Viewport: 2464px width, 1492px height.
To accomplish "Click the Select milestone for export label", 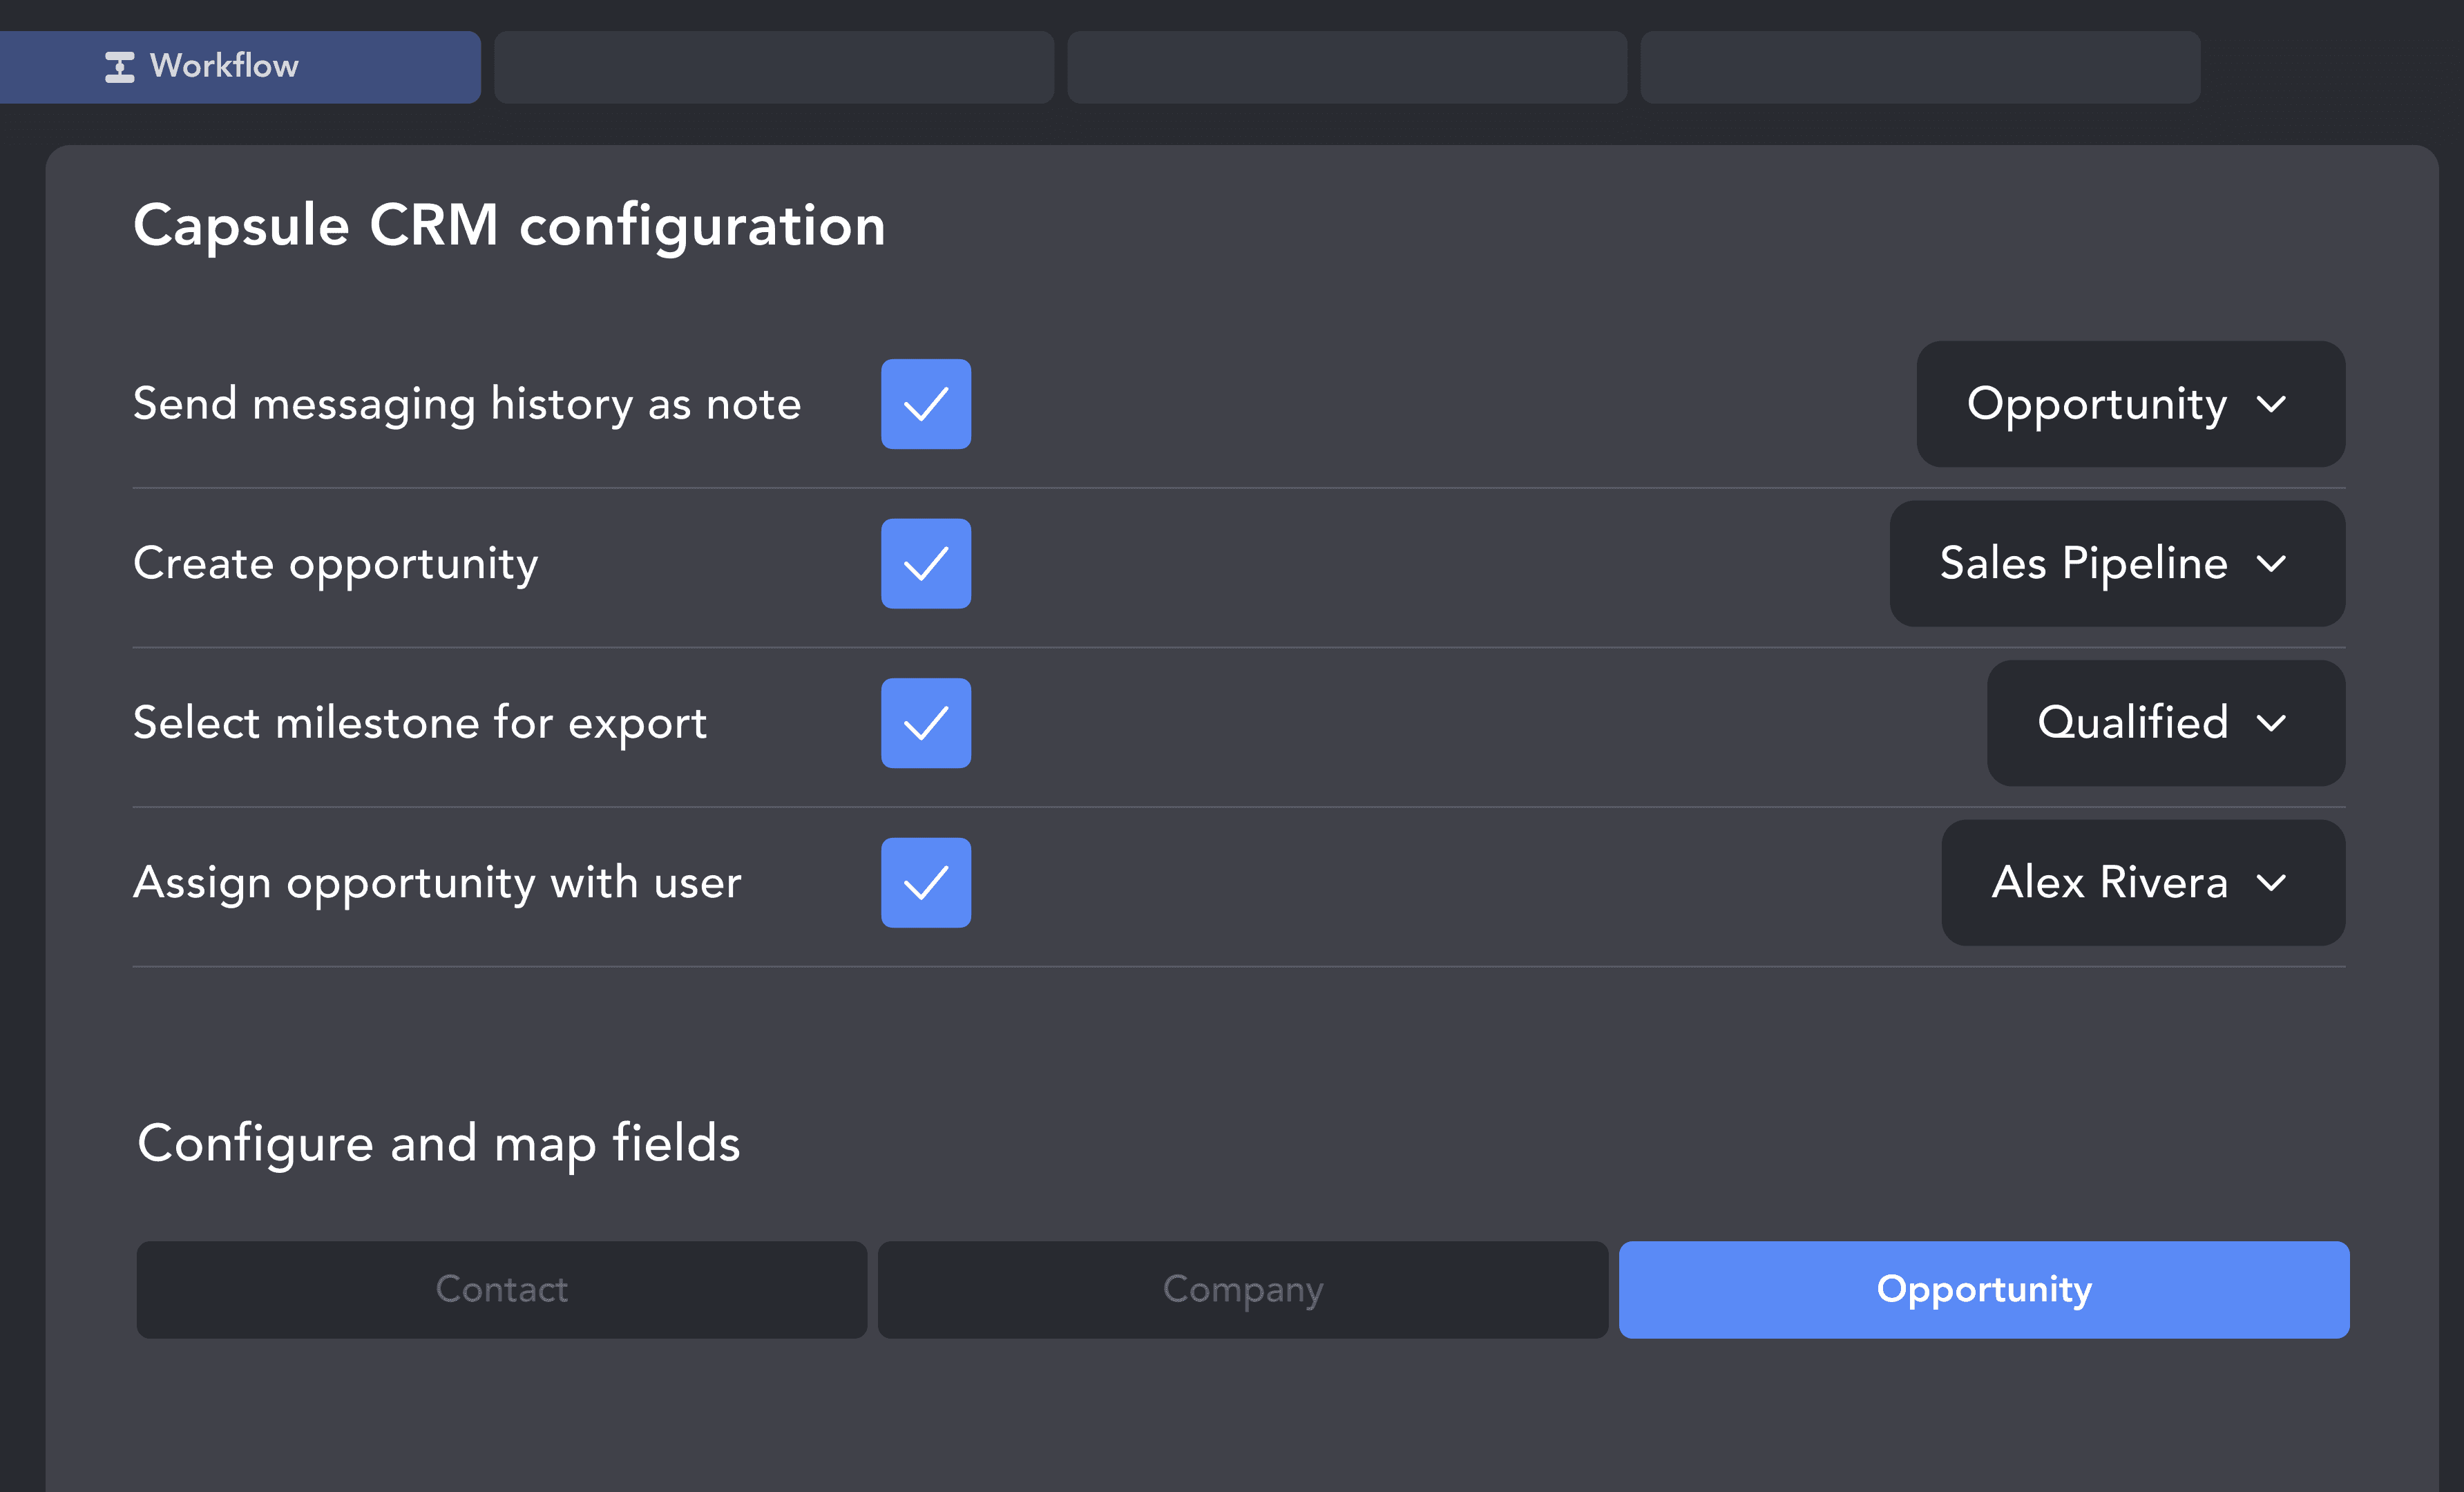I will point(420,724).
